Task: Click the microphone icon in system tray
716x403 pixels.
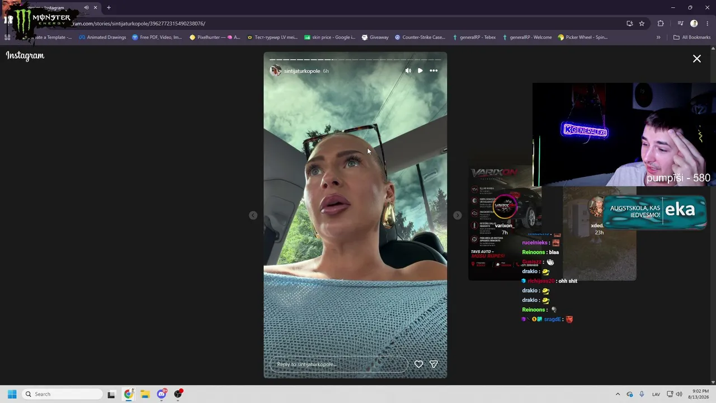Action: 642,394
